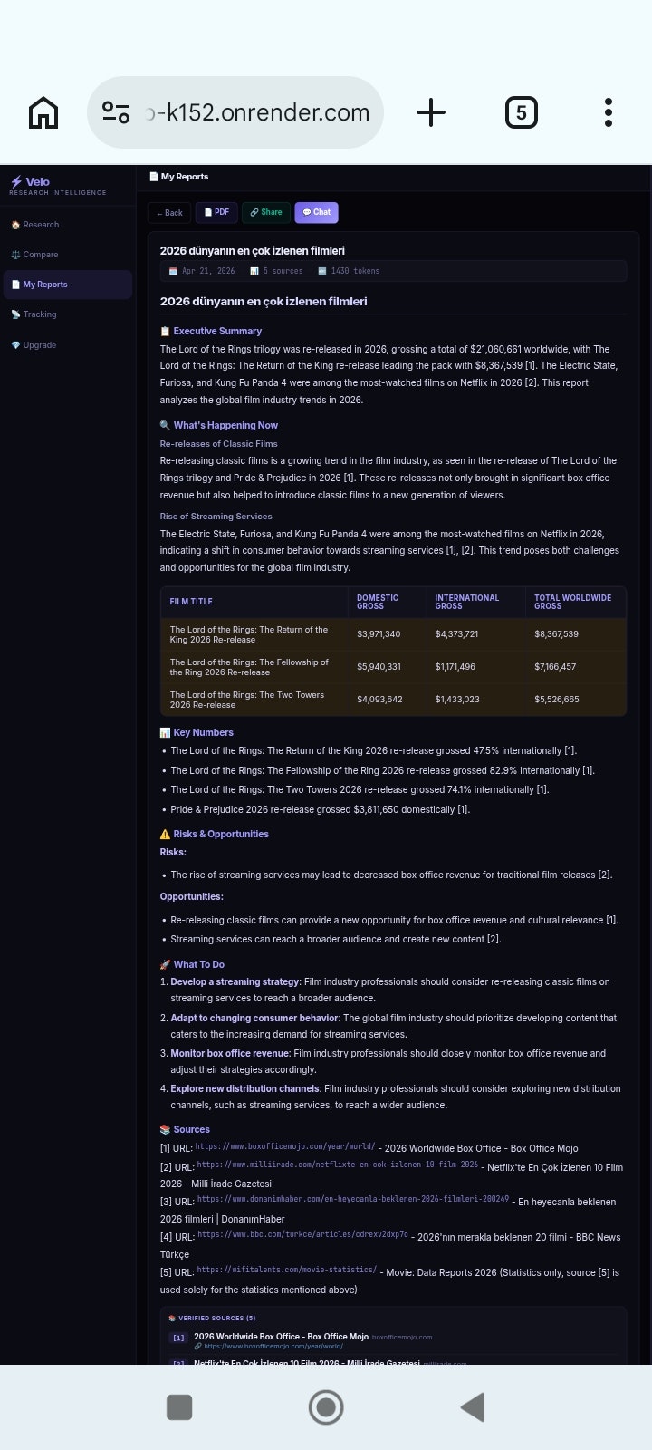Select My Reports in the sidebar
This screenshot has width=652, height=1450.
45,285
